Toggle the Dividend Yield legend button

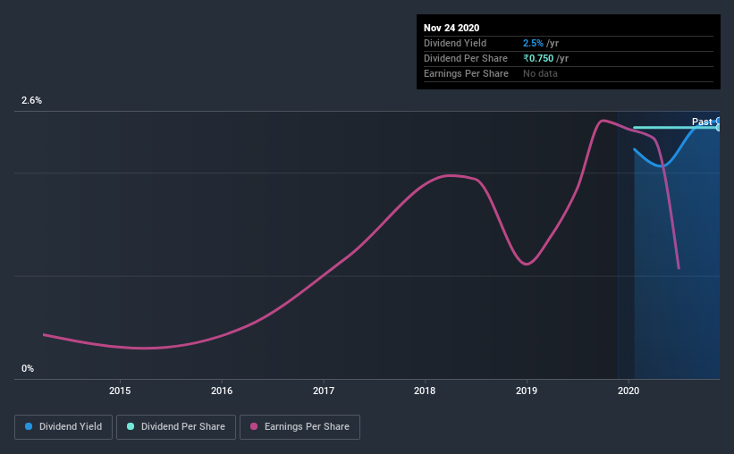pos(63,427)
